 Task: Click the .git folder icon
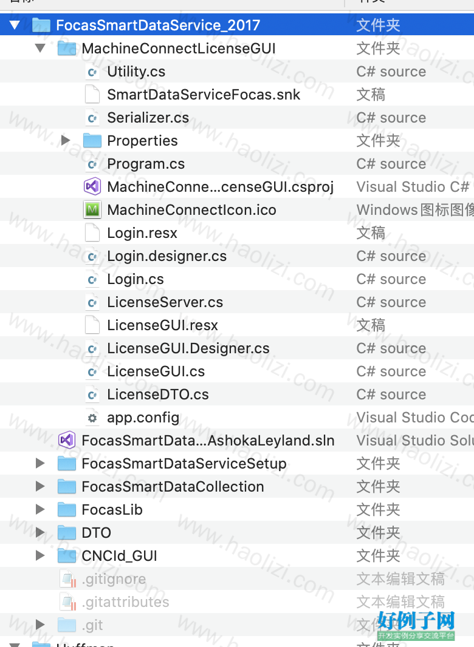tap(66, 625)
